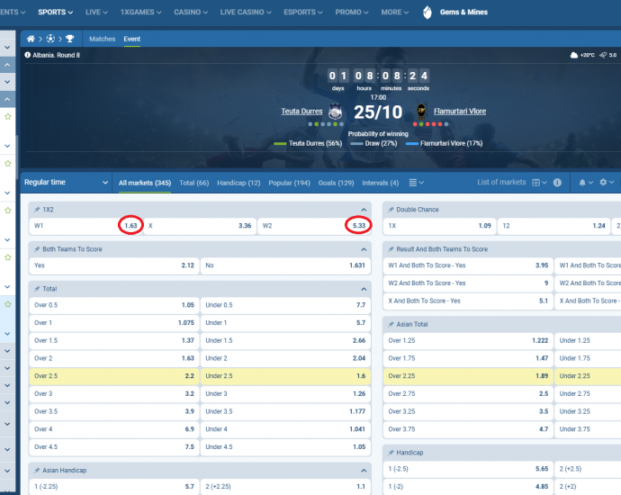
Task: Open the more market groups list icon
Action: coord(416,183)
